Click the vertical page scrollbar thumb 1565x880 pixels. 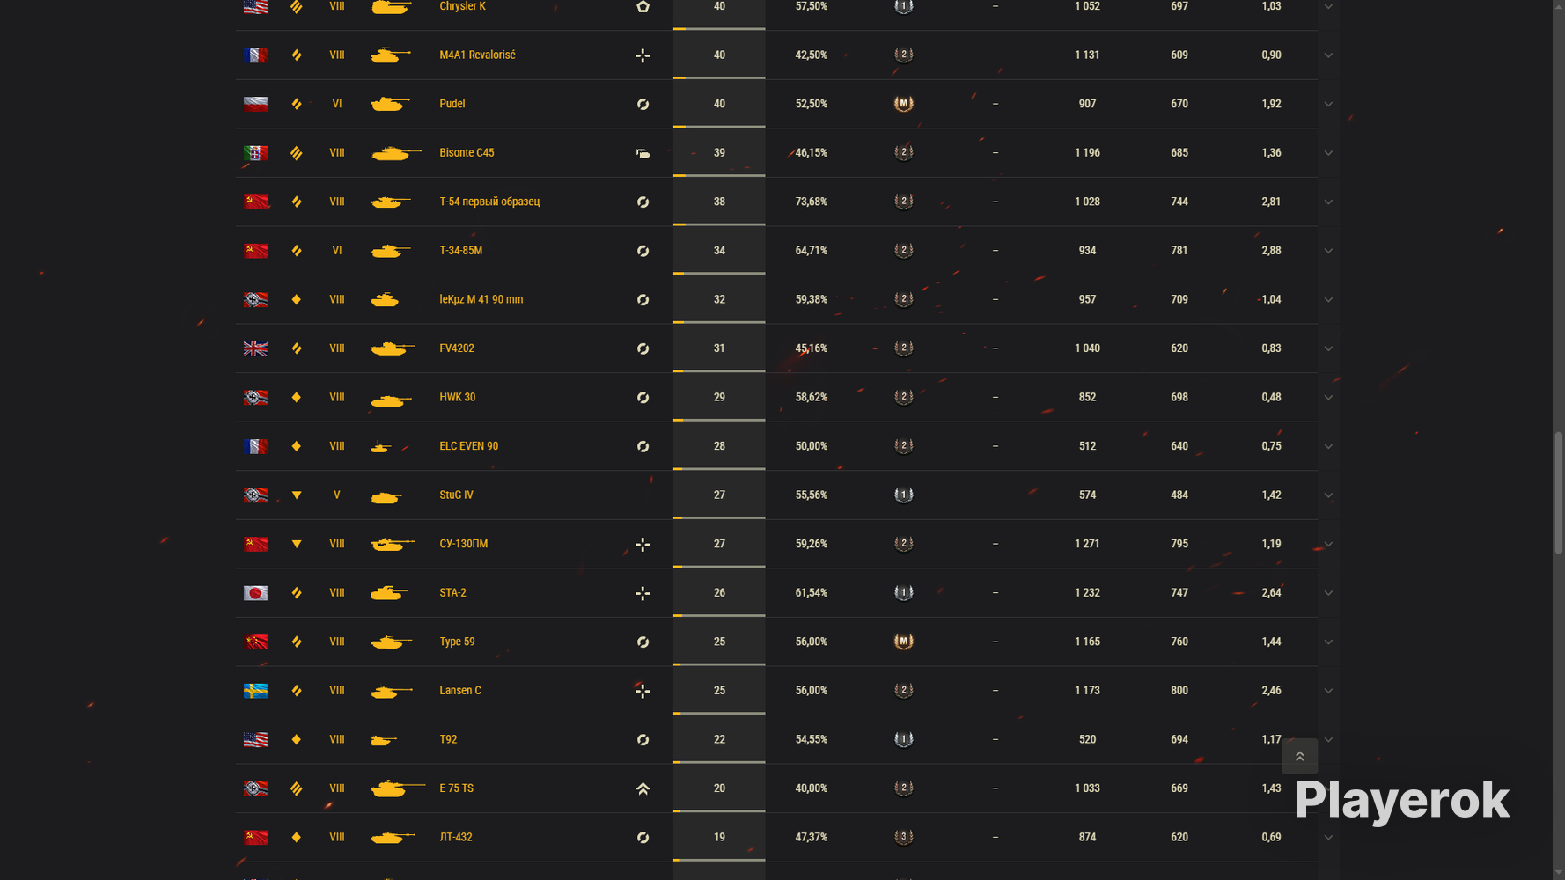coord(1558,493)
